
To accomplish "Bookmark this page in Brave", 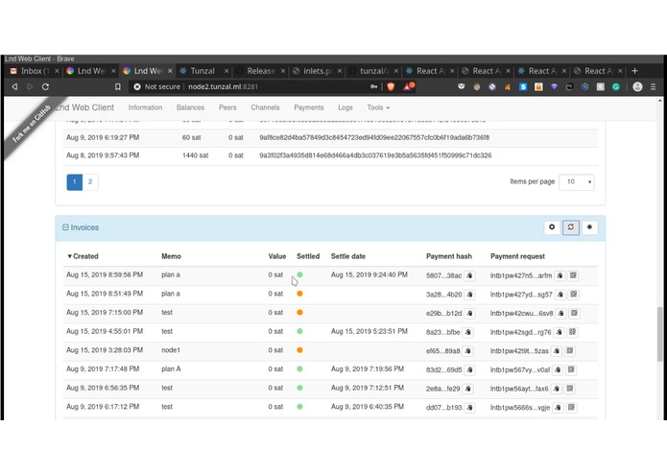I will [118, 86].
